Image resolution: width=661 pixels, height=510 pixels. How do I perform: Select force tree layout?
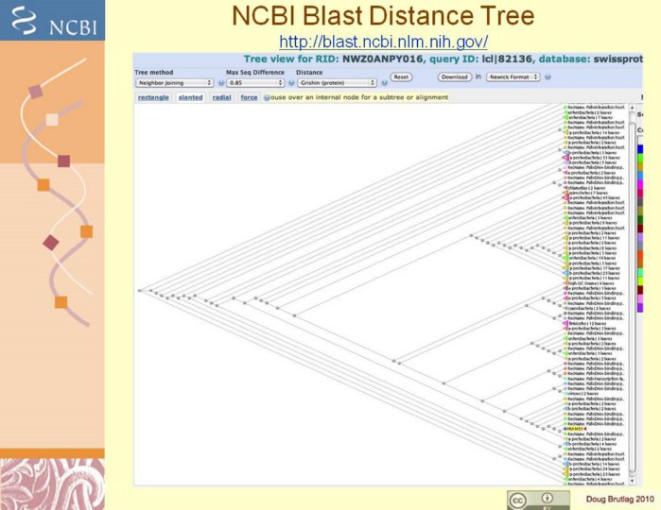click(x=249, y=97)
